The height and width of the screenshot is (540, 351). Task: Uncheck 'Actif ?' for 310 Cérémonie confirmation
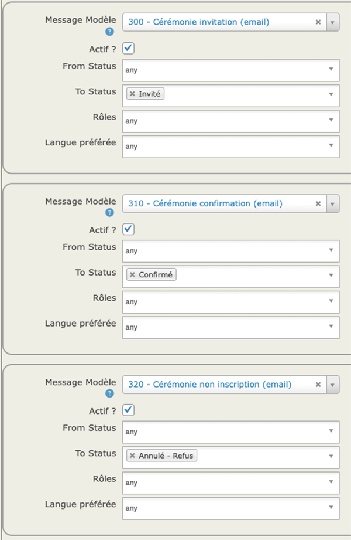pyautogui.click(x=129, y=229)
